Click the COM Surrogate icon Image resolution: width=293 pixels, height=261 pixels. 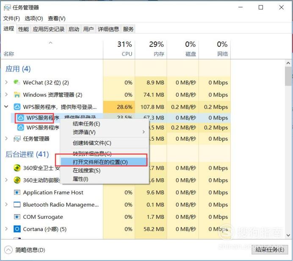[x=17, y=217]
